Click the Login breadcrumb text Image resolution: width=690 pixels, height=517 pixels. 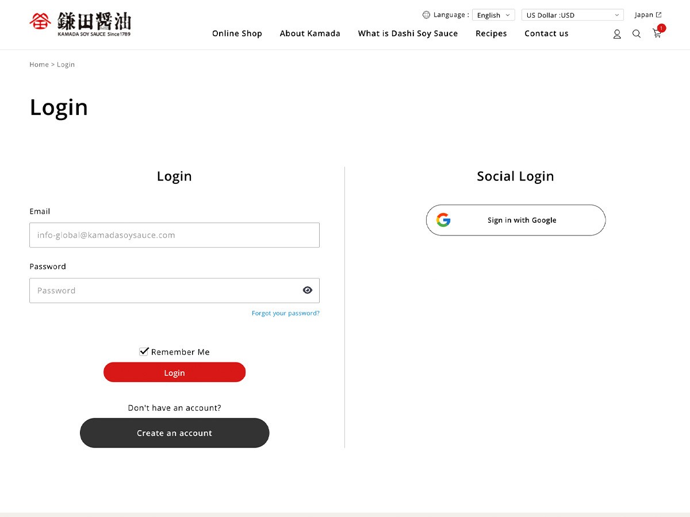[x=66, y=64]
